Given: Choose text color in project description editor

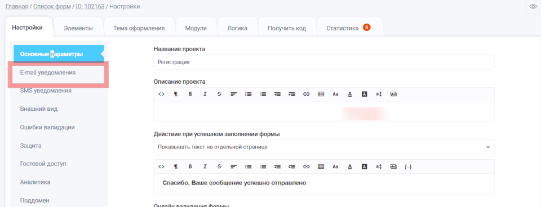Looking at the screenshot, I should pos(350,94).
